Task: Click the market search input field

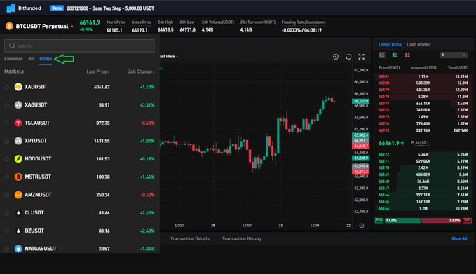Action: pyautogui.click(x=79, y=46)
